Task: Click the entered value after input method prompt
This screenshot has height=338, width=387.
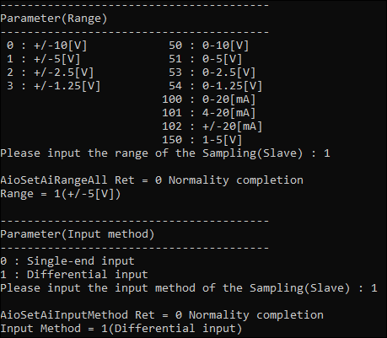Action: pyautogui.click(x=374, y=288)
